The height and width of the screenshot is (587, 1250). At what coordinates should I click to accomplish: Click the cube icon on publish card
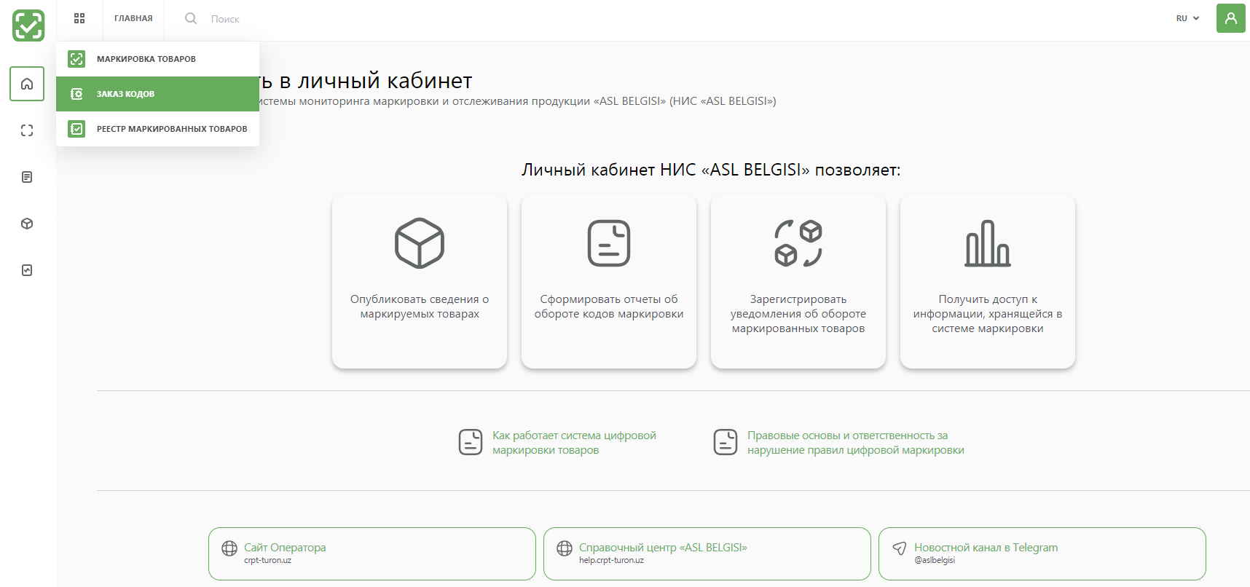click(420, 243)
